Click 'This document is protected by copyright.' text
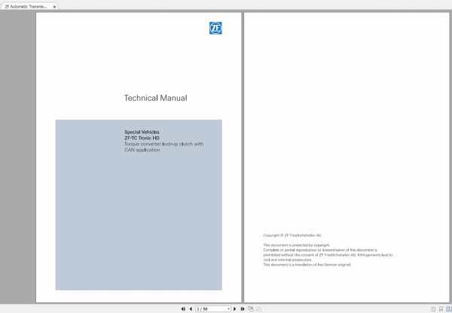The width and height of the screenshot is (452, 313). tap(297, 245)
